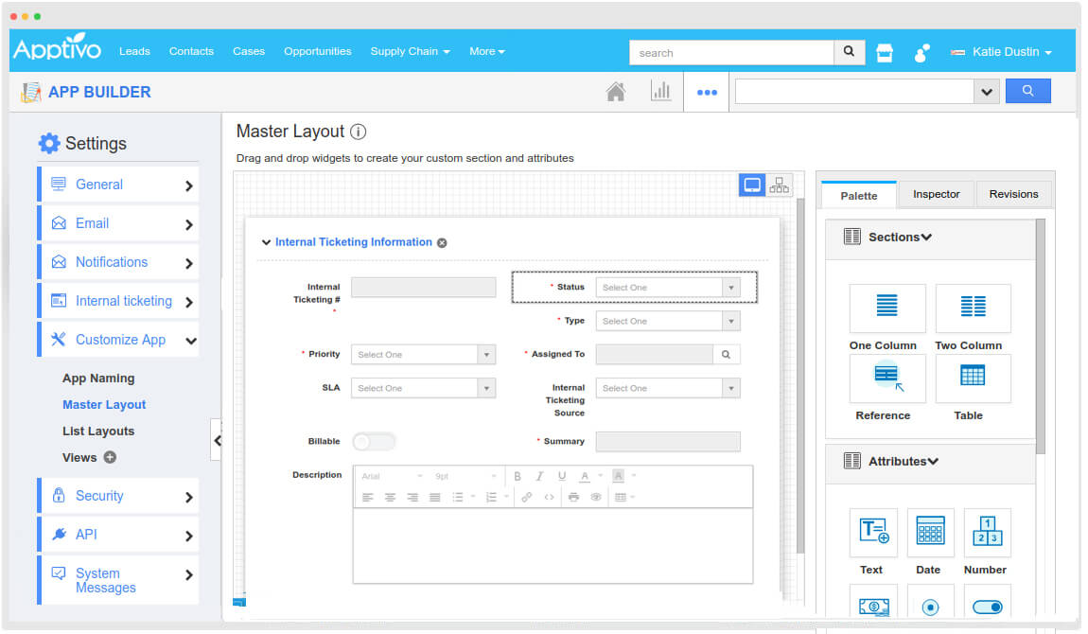The image size is (1088, 634).
Task: Select the One Column section widget
Action: [886, 308]
